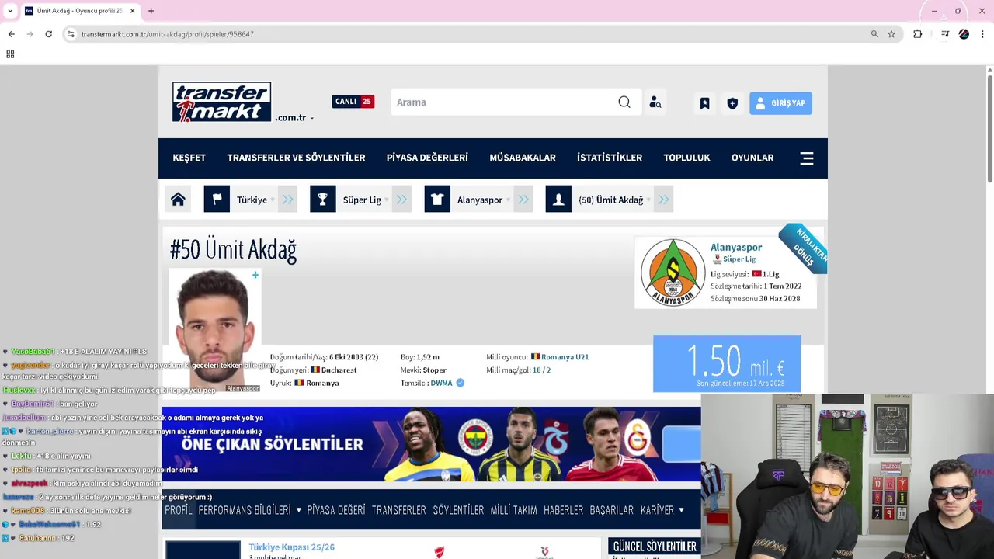Click the 10 / 2 national caps link
The image size is (994, 559).
541,370
